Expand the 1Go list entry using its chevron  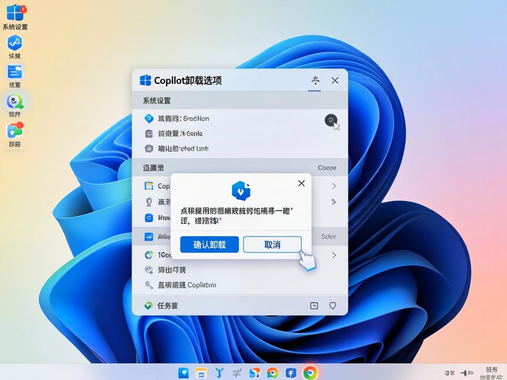click(334, 255)
